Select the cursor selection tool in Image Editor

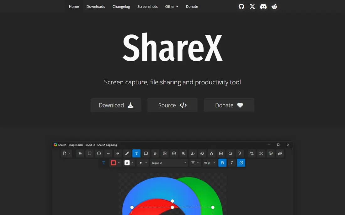(80, 153)
